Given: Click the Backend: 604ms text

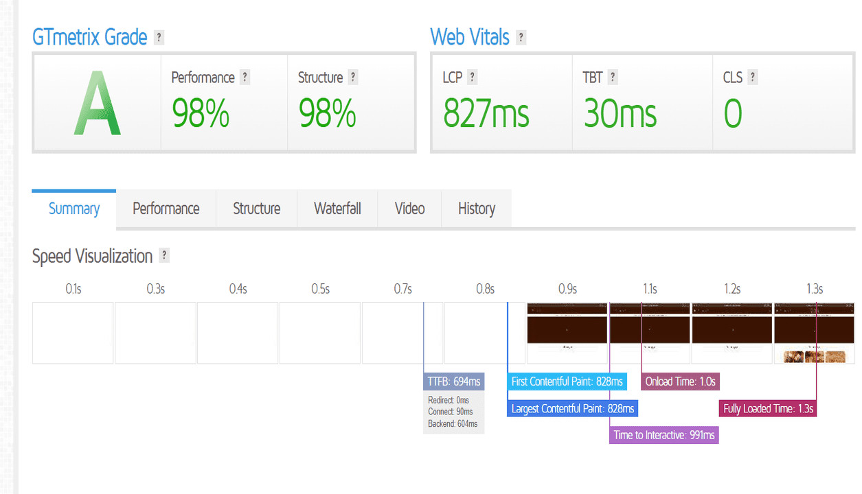Looking at the screenshot, I should click(453, 423).
